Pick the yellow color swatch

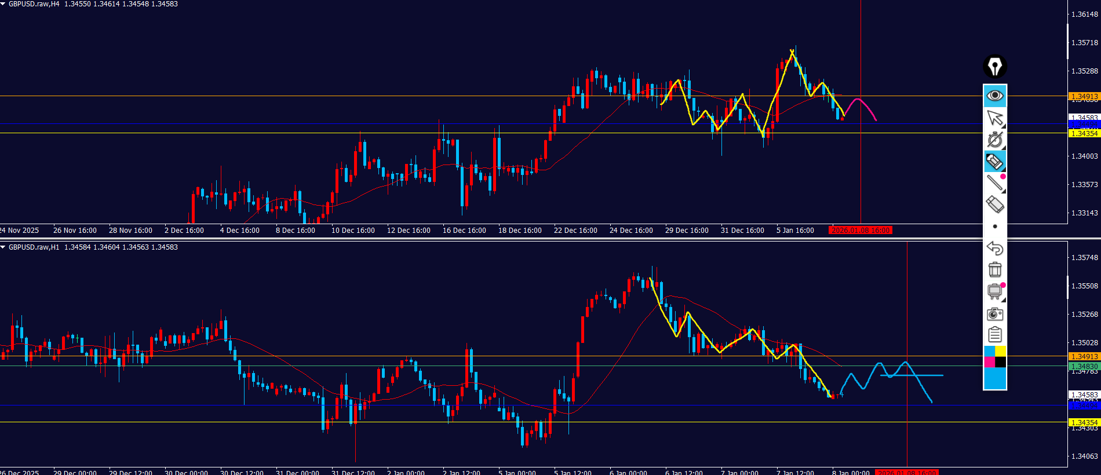(x=1001, y=351)
